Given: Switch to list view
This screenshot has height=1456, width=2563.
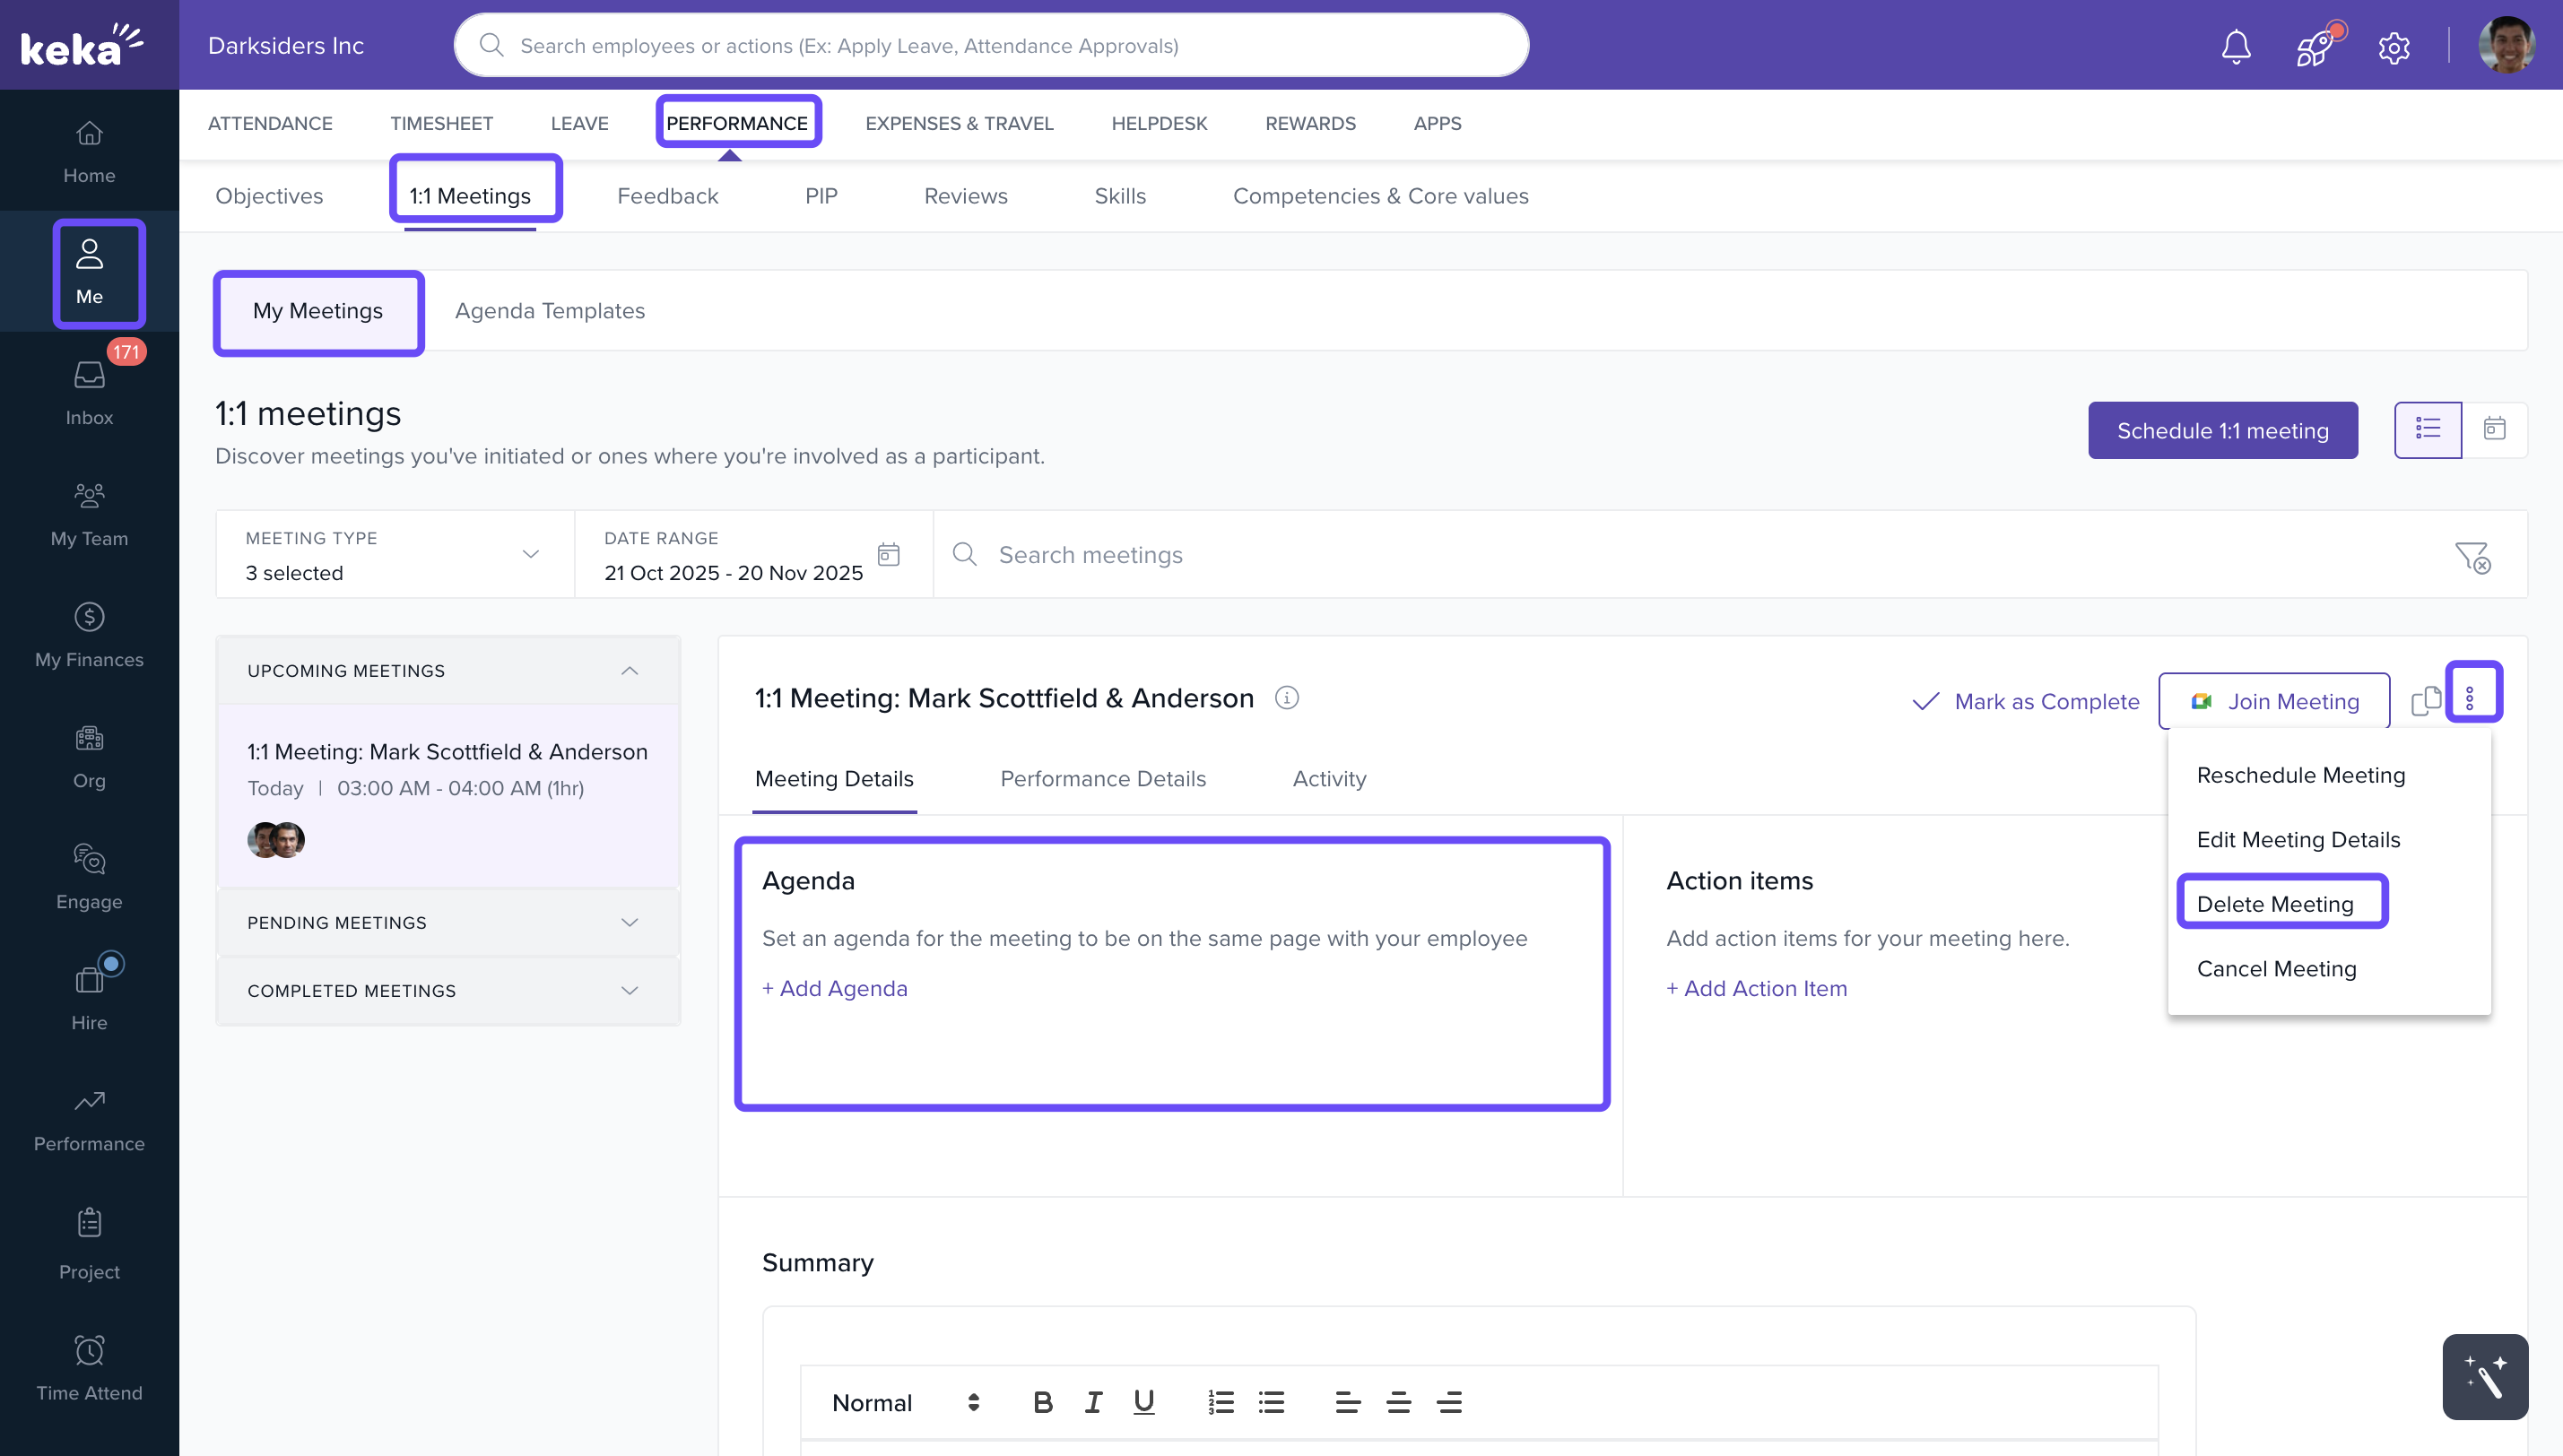Looking at the screenshot, I should [2427, 430].
